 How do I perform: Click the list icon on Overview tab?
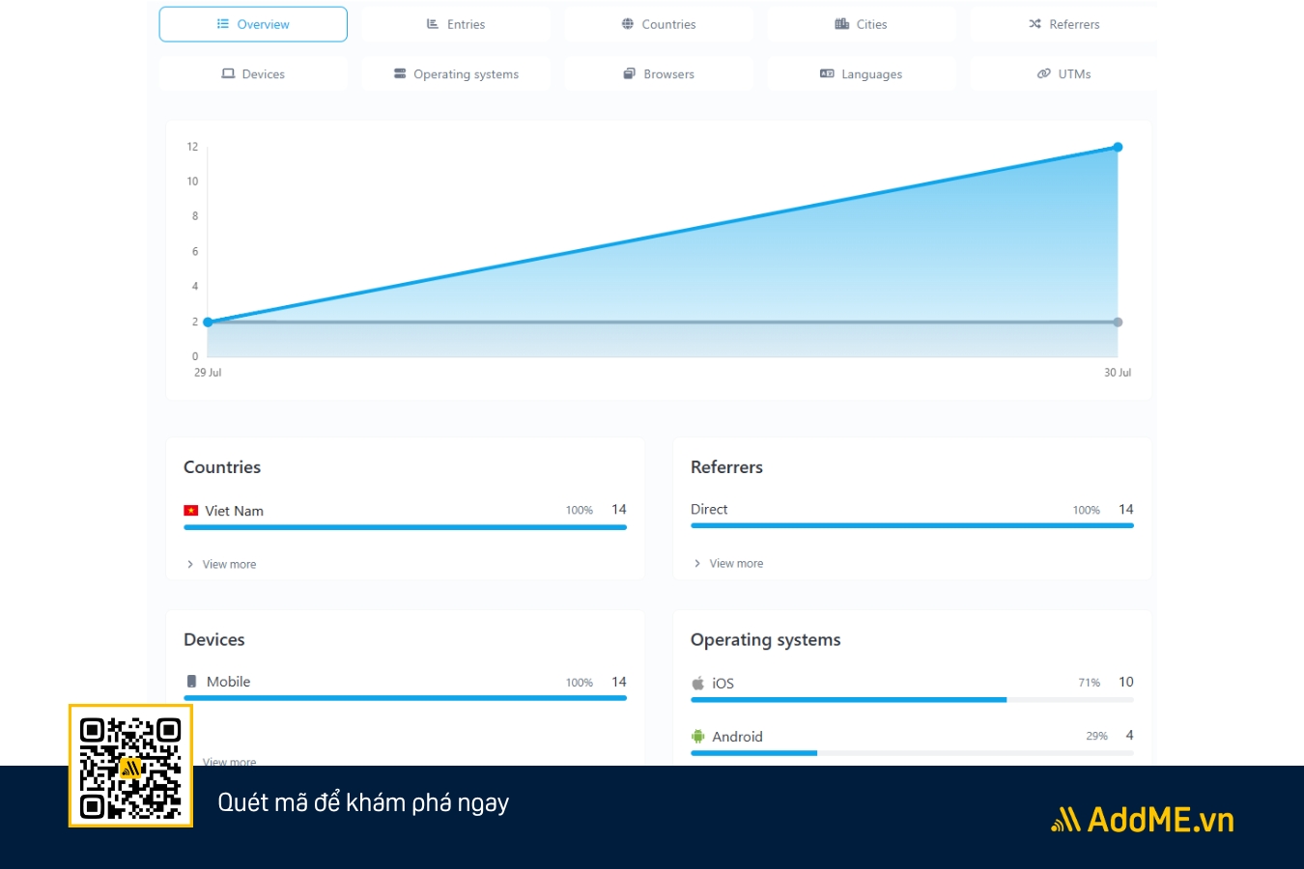click(223, 24)
